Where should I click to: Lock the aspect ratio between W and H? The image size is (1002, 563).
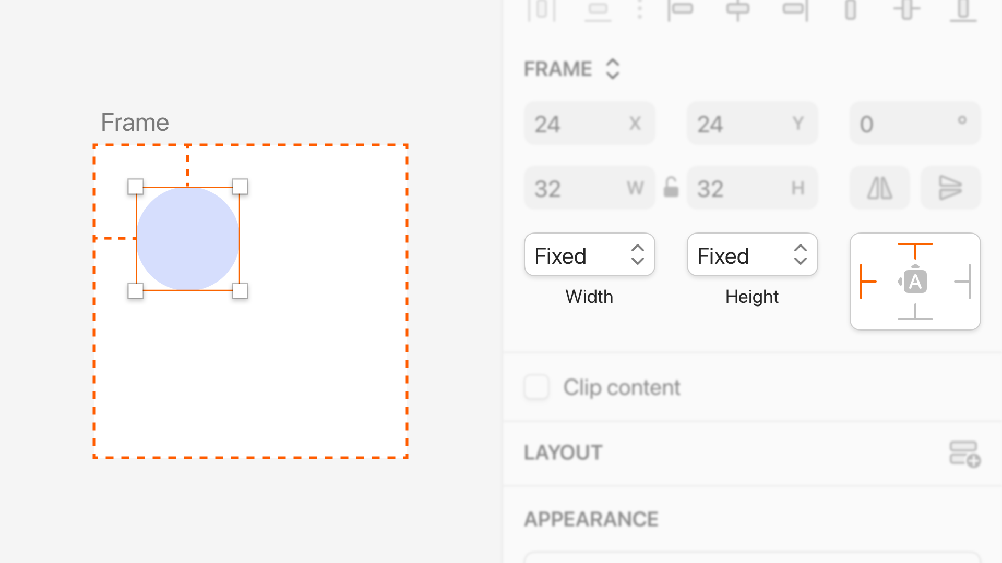click(x=672, y=188)
